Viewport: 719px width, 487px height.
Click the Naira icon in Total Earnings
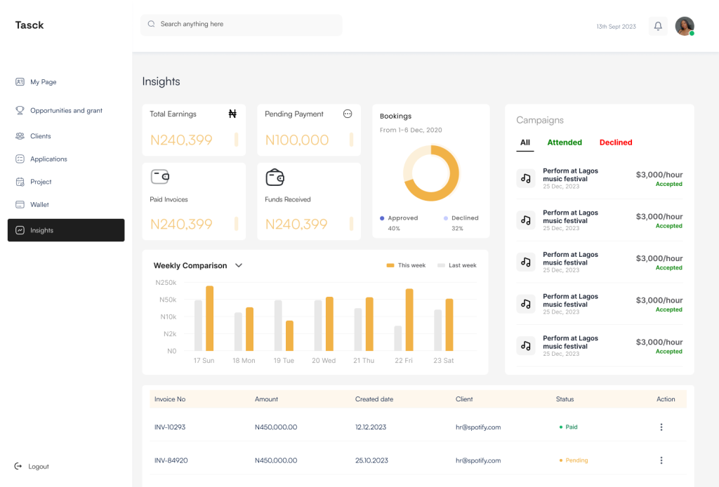pyautogui.click(x=232, y=114)
